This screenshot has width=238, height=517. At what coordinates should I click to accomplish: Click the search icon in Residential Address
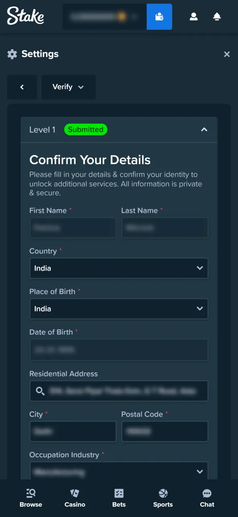coord(40,391)
